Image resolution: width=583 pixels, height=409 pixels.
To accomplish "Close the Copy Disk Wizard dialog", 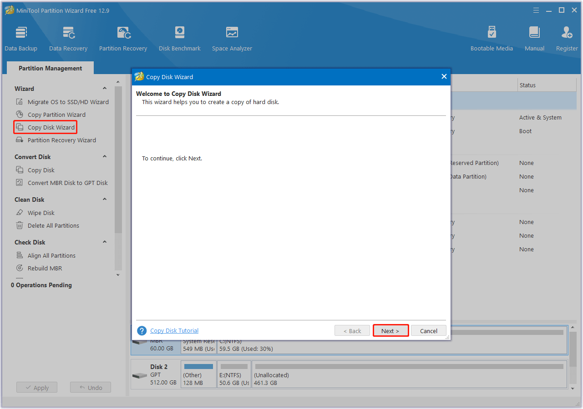I will (x=444, y=77).
